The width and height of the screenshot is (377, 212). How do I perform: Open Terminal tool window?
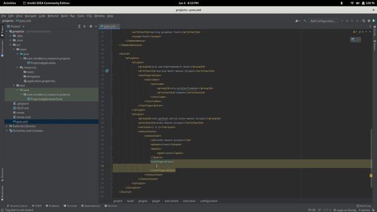[70, 206]
